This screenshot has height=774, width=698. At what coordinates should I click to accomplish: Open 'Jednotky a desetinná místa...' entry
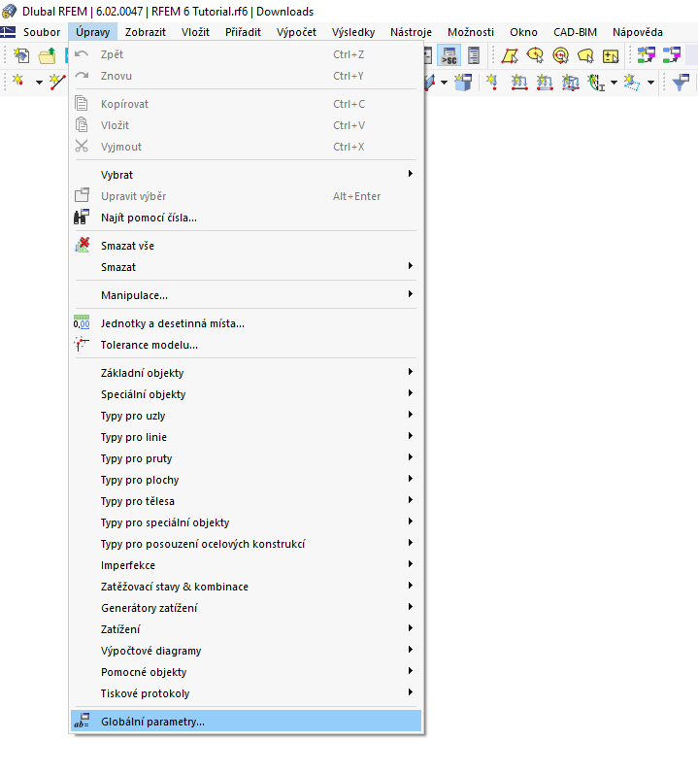246,323
